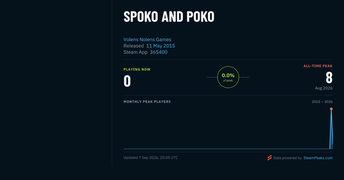Click the 11 May 2015 release date
This screenshot has width=344, height=180.
click(161, 46)
